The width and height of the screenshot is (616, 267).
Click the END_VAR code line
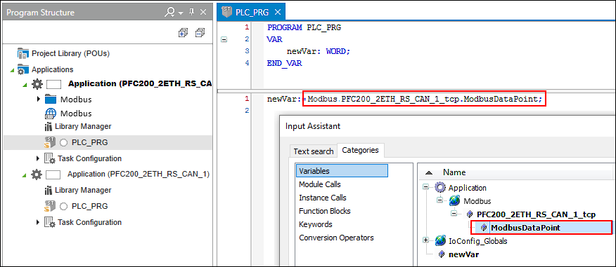pos(284,63)
